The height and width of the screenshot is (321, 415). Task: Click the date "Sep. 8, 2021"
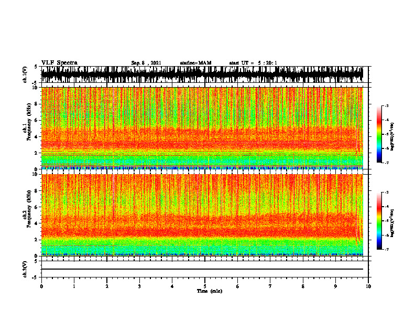(x=146, y=63)
